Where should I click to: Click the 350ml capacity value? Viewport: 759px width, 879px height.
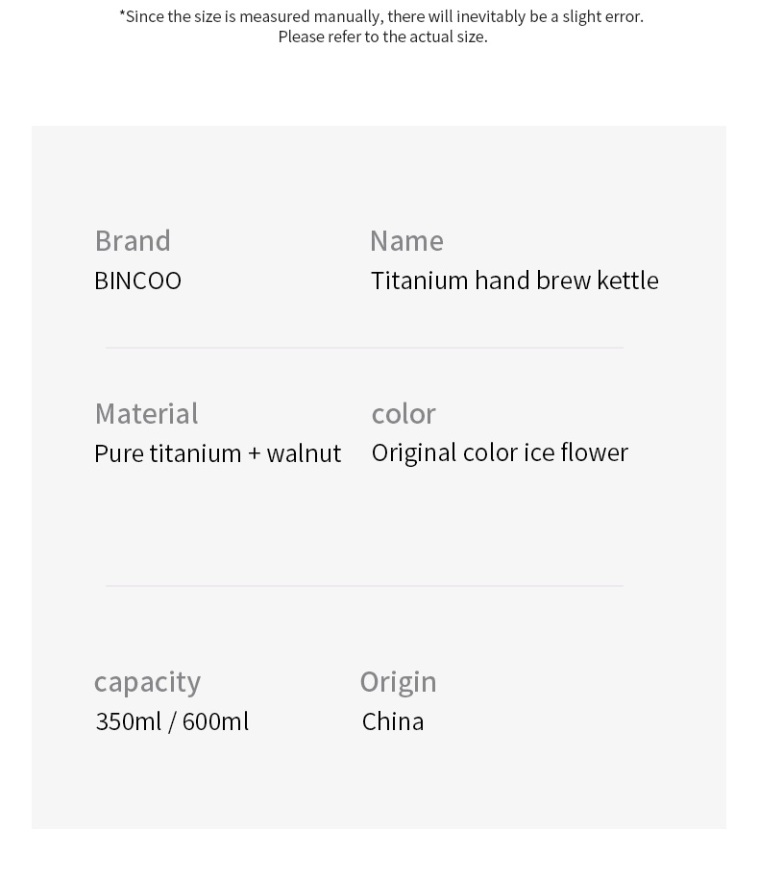coord(128,721)
